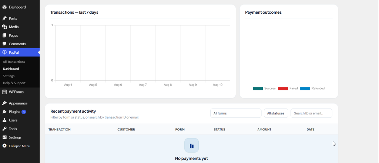Click the Collapse Menu arrow icon
The height and width of the screenshot is (163, 379).
pyautogui.click(x=4, y=146)
